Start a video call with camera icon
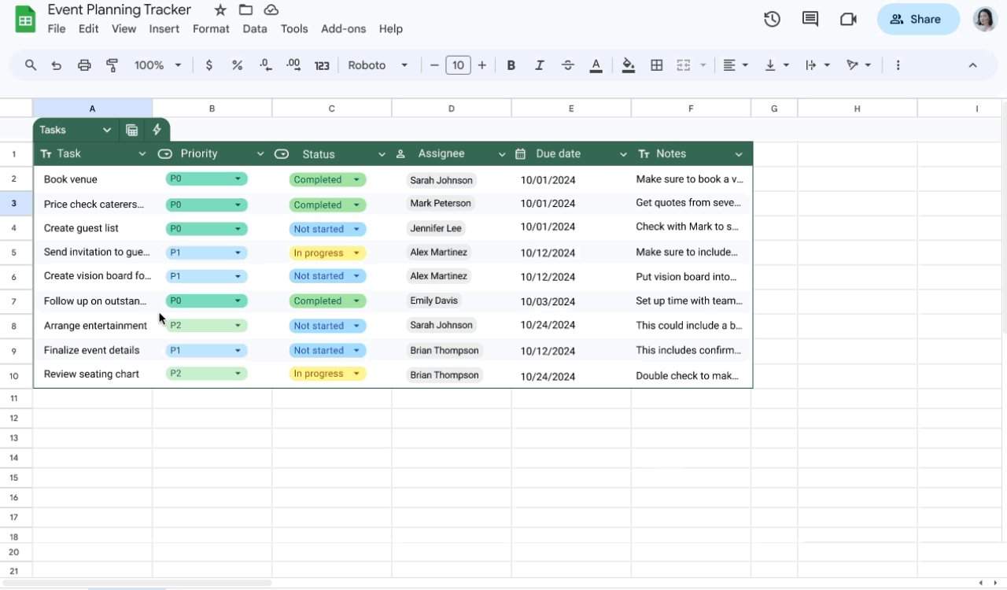Image resolution: width=1007 pixels, height=590 pixels. pos(848,20)
